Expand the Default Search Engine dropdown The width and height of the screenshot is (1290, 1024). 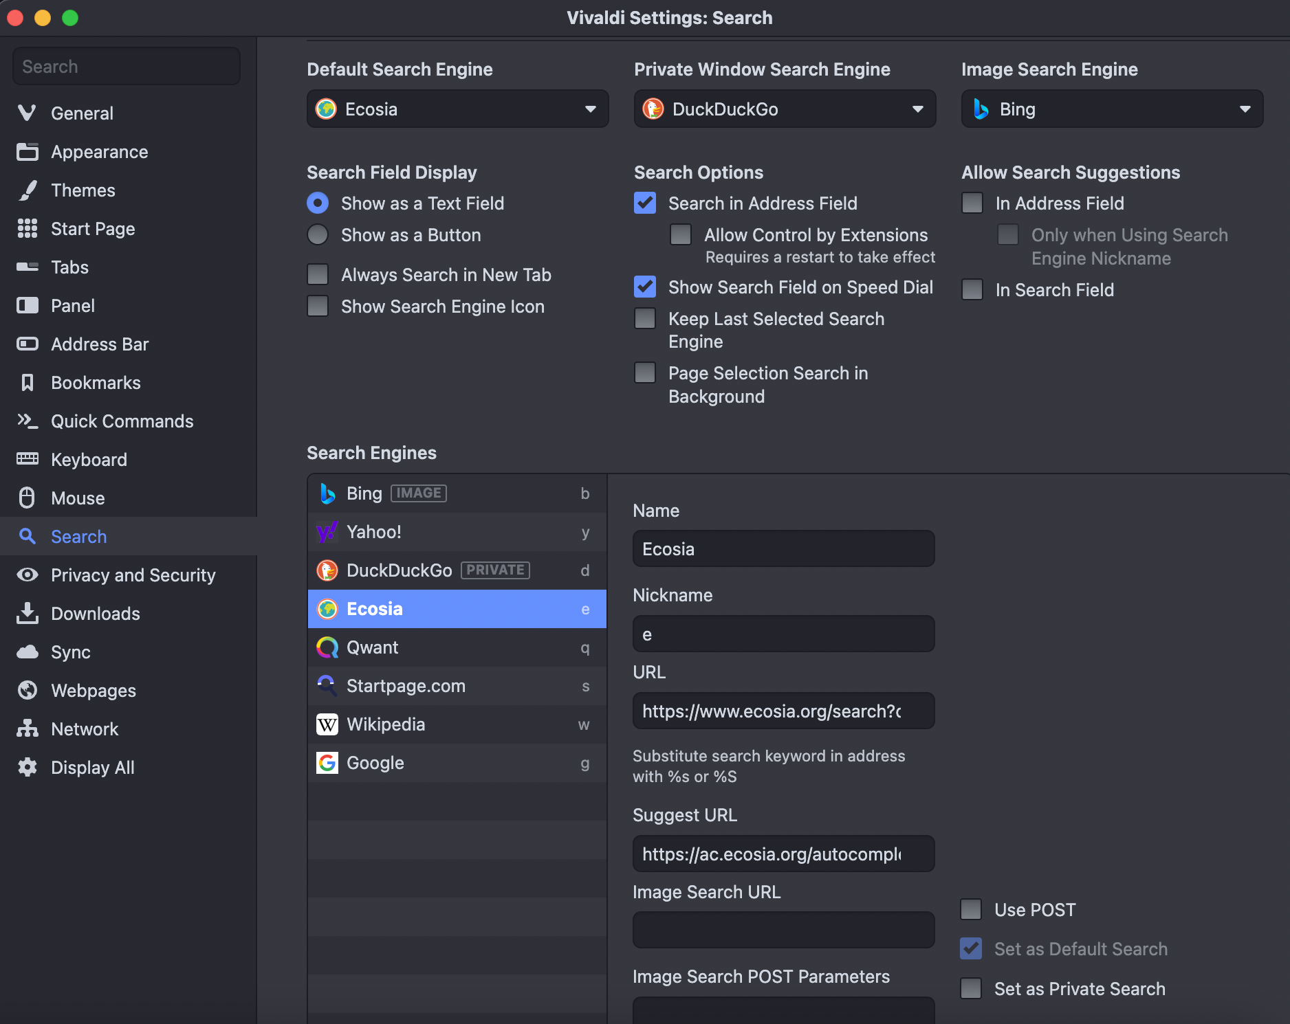pyautogui.click(x=457, y=109)
